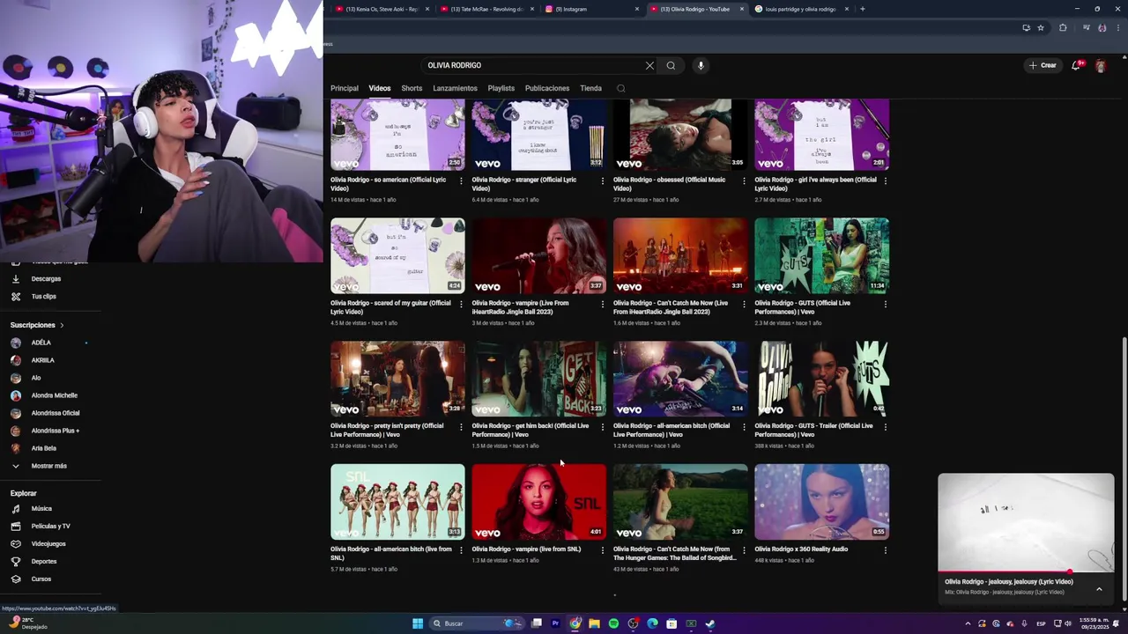This screenshot has height=634, width=1128.
Task: Open Deportes in Explorar
Action: pos(43,562)
